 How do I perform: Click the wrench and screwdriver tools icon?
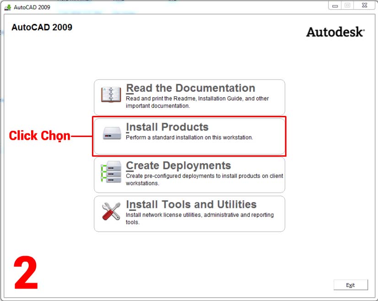point(111,211)
